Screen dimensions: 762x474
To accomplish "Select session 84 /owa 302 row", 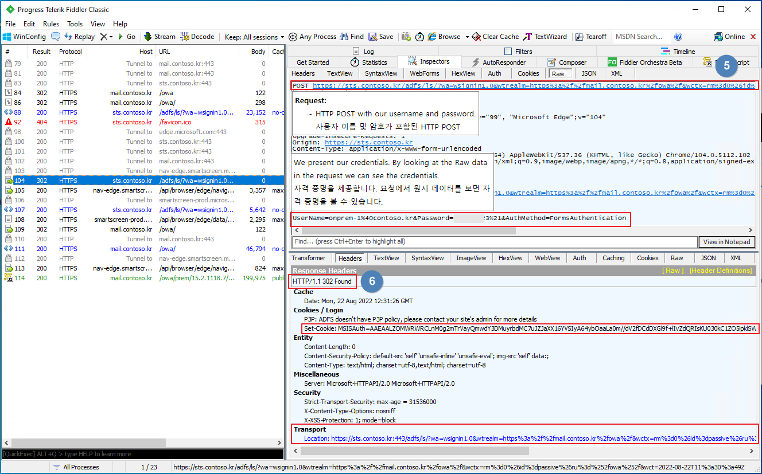I will (x=143, y=93).
